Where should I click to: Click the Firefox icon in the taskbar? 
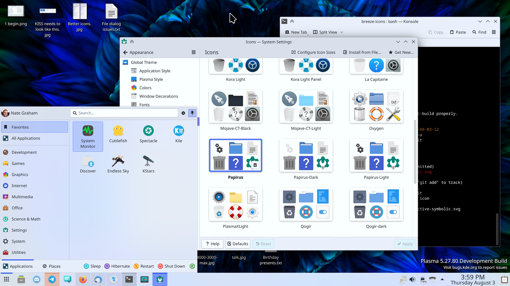click(83, 280)
